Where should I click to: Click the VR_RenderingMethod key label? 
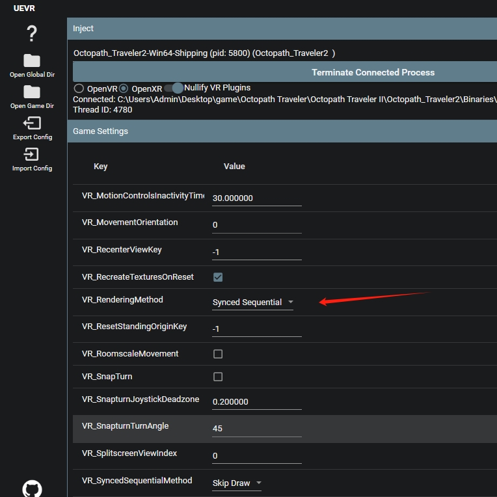pos(122,300)
